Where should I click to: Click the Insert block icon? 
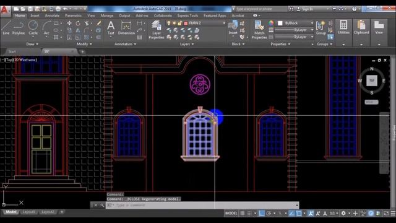tap(233, 27)
